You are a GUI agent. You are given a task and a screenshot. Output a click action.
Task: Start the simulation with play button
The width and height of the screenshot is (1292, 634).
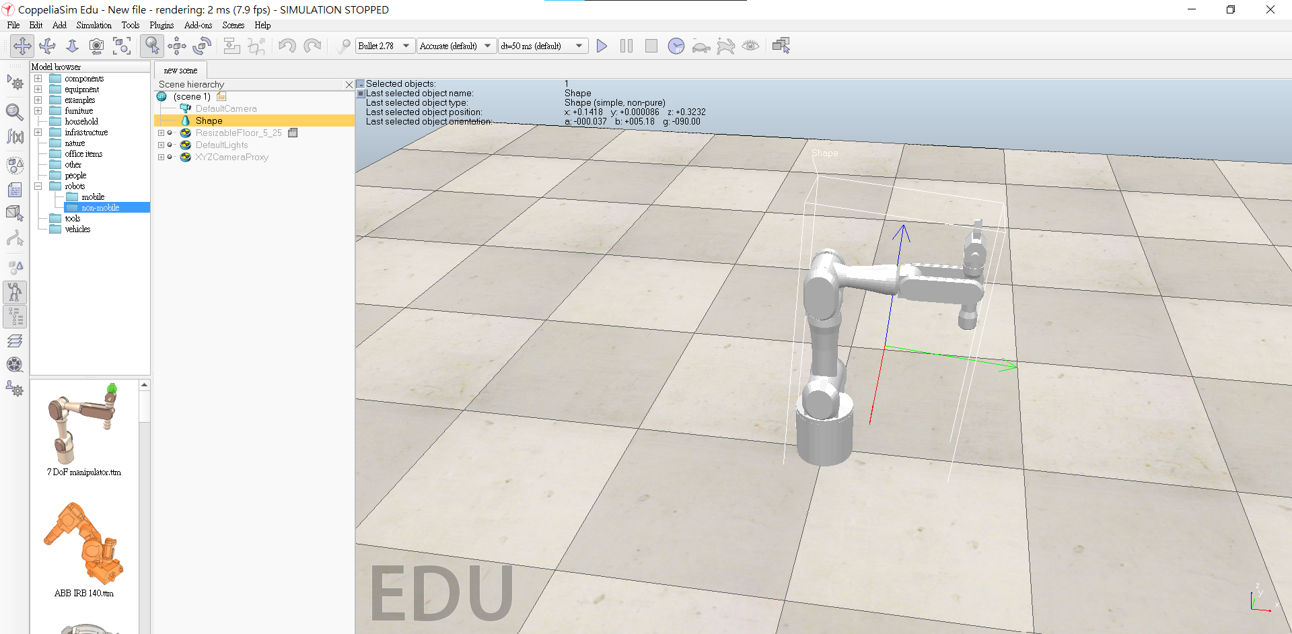(602, 46)
